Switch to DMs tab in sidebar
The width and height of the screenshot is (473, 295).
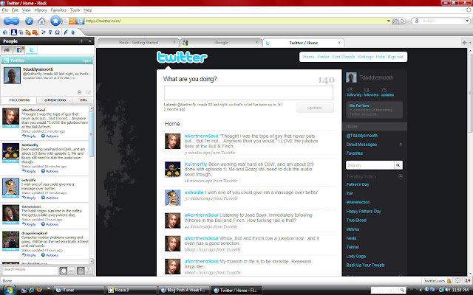84,100
